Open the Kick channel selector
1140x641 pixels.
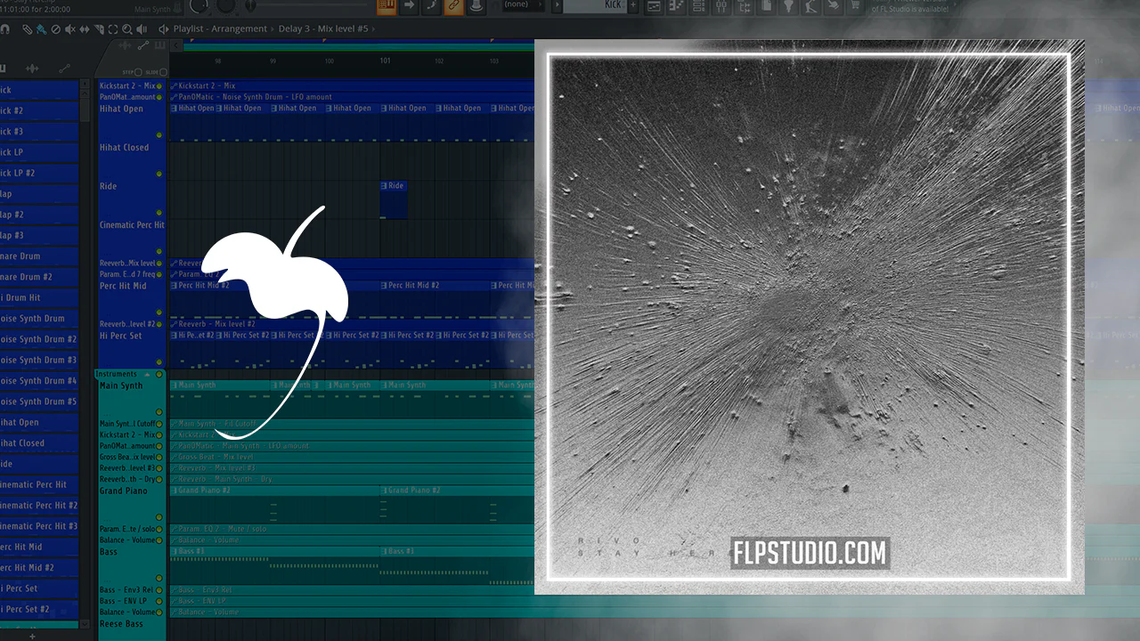point(594,5)
